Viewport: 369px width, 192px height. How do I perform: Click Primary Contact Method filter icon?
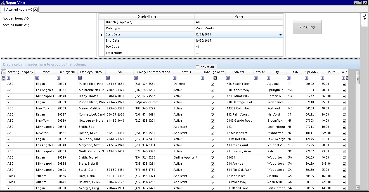pos(136,78)
